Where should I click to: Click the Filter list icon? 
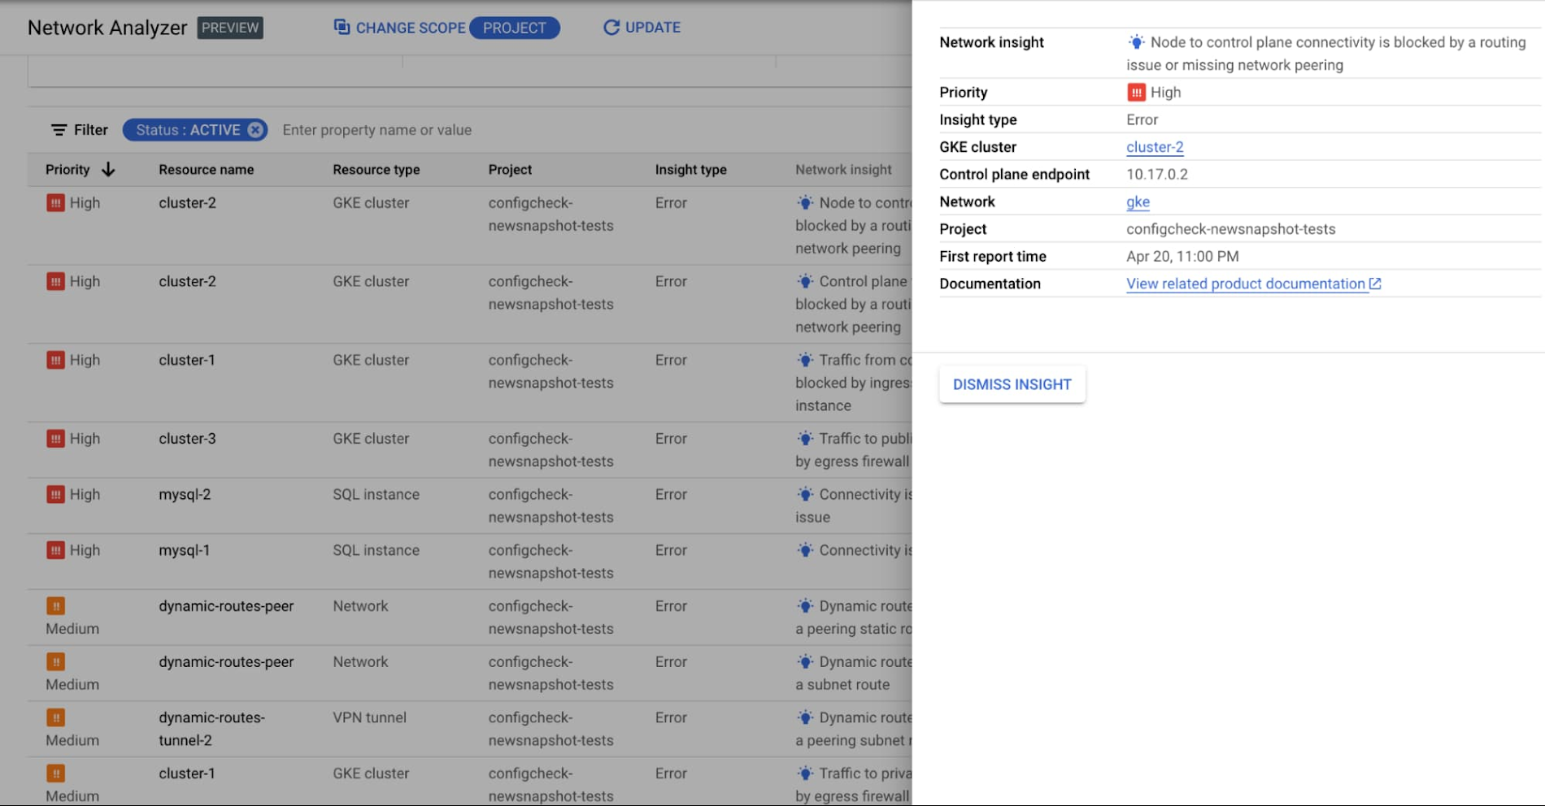tap(59, 130)
